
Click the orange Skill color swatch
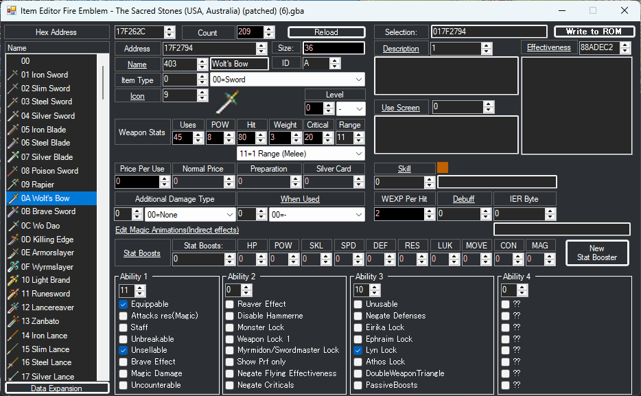(x=443, y=168)
